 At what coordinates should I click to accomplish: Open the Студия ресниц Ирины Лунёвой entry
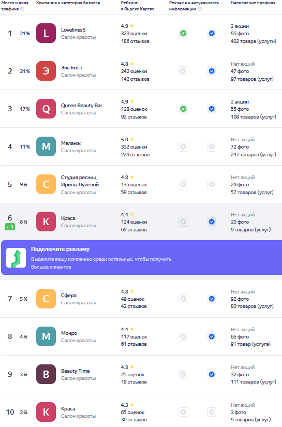[x=80, y=181]
